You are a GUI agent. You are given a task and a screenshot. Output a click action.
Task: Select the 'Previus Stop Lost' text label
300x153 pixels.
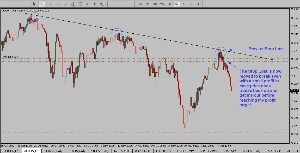click(266, 49)
